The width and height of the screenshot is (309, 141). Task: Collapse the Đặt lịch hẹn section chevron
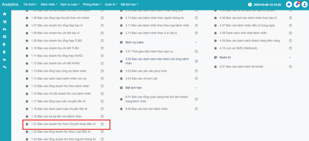click(x=196, y=88)
